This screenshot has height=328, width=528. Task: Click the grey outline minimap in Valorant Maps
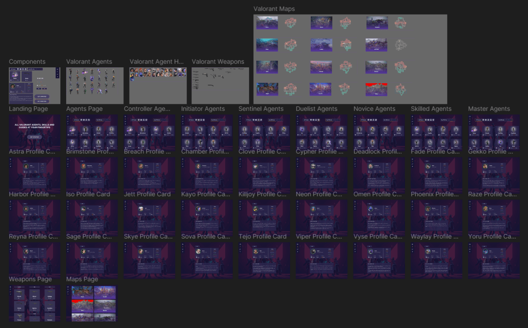(400, 45)
